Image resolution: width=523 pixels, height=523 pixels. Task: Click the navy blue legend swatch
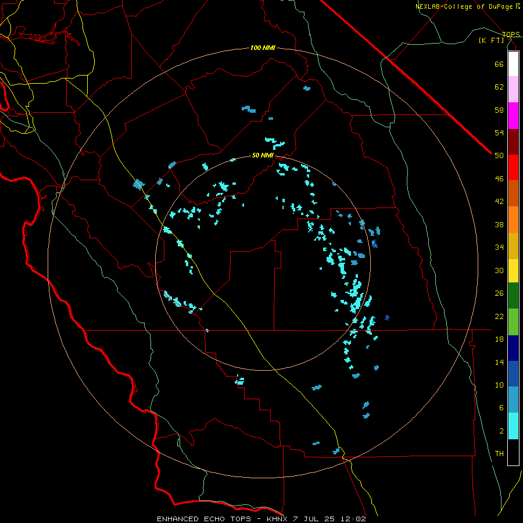click(x=513, y=348)
